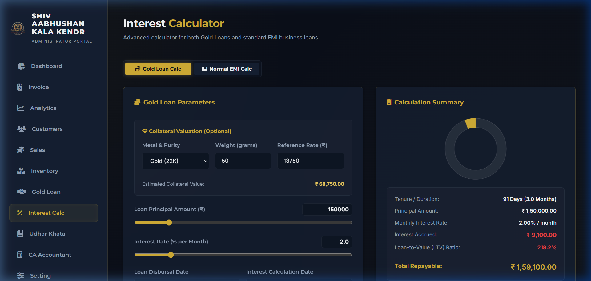The image size is (591, 281).
Task: Open the Sales section
Action: (x=54, y=150)
